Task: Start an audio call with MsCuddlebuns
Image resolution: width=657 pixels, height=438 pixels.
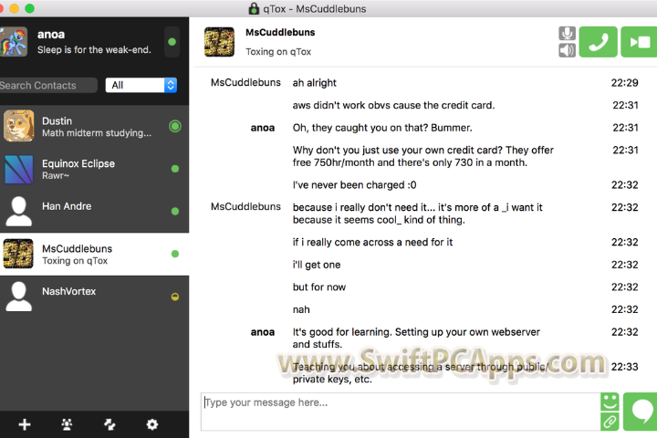Action: click(598, 42)
